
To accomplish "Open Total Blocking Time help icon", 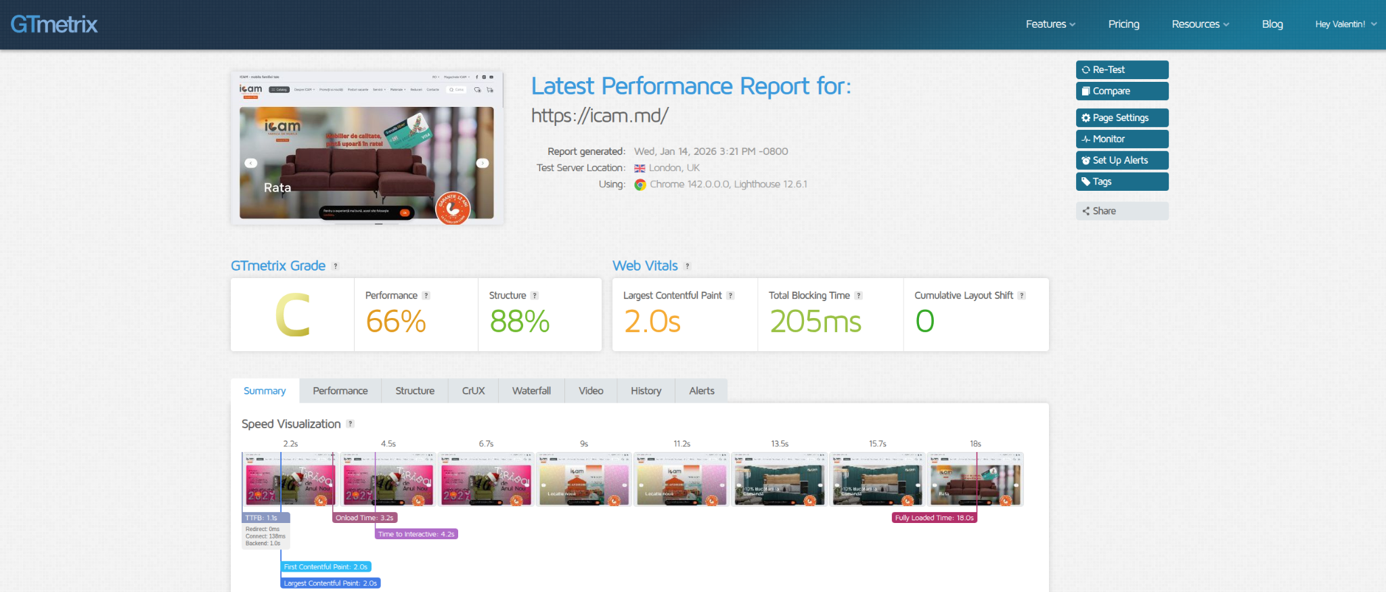I will pos(858,296).
